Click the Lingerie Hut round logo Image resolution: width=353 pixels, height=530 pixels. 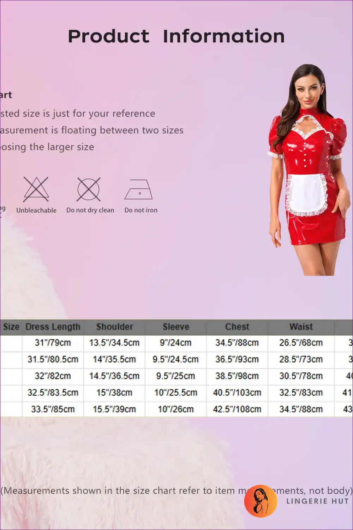pos(261,501)
